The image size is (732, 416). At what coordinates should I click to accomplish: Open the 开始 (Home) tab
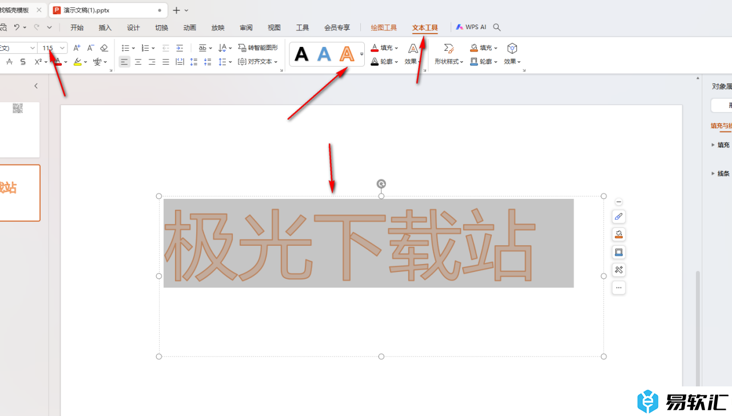coord(77,27)
